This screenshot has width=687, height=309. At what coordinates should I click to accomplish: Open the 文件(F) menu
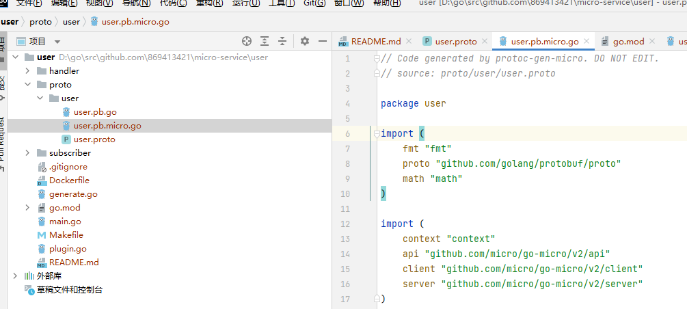click(29, 3)
